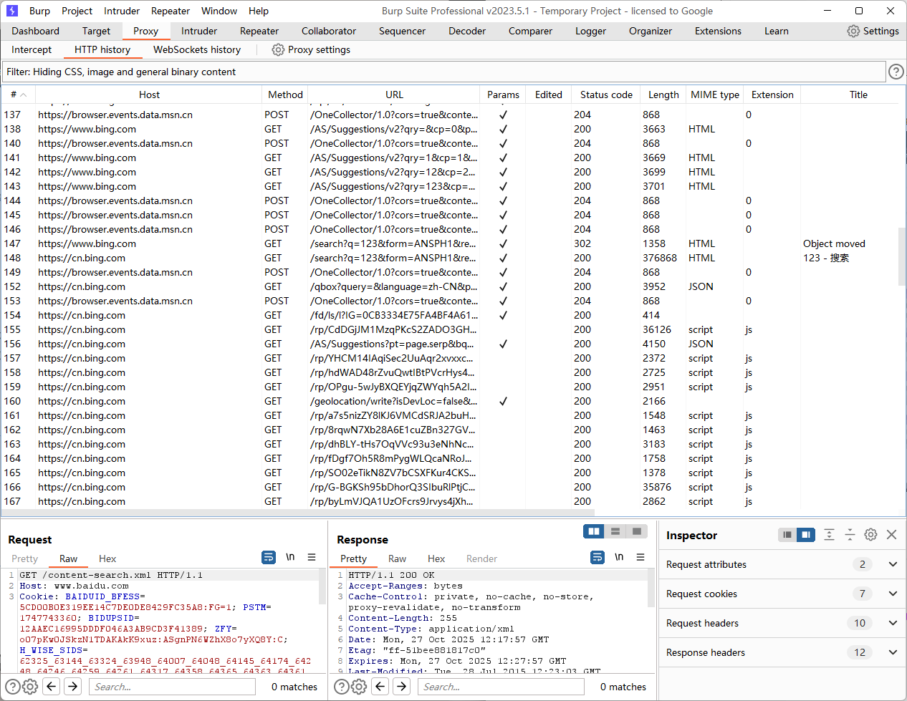
Task: Open Request search settings gear
Action: click(x=30, y=687)
